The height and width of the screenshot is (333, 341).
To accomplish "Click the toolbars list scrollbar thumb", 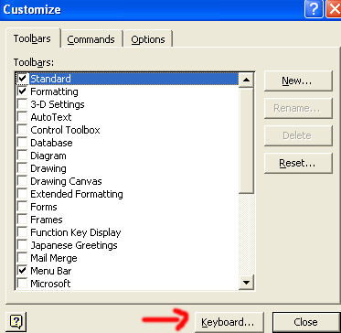I will 246,141.
